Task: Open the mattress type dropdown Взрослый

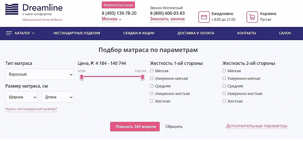Action: coord(39,75)
